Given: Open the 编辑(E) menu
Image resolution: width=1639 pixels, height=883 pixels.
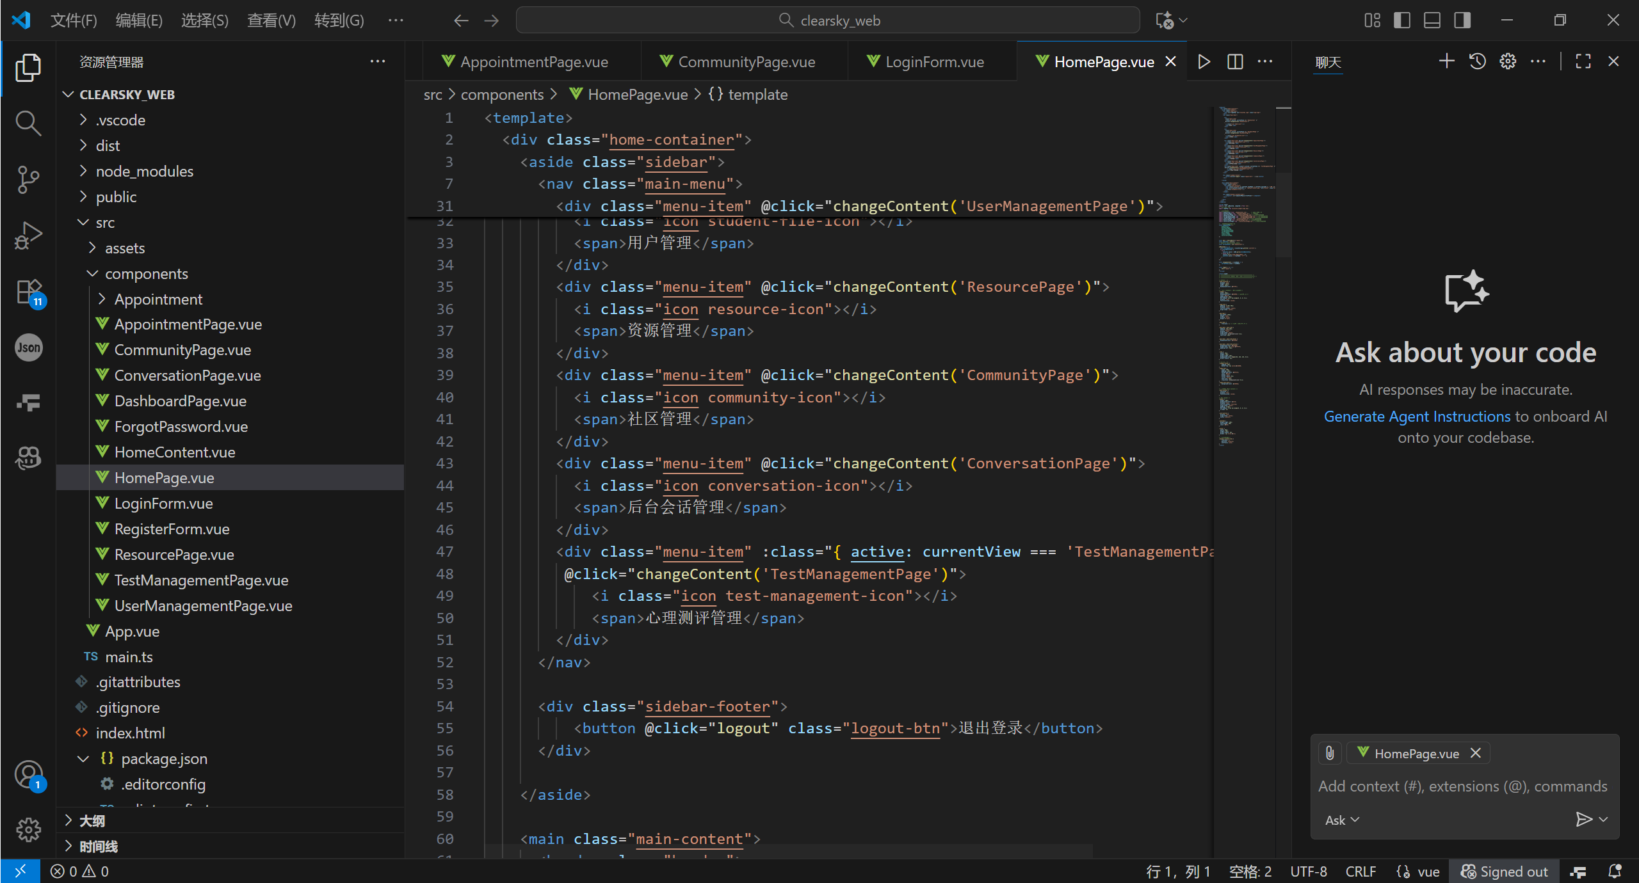Looking at the screenshot, I should pyautogui.click(x=139, y=20).
